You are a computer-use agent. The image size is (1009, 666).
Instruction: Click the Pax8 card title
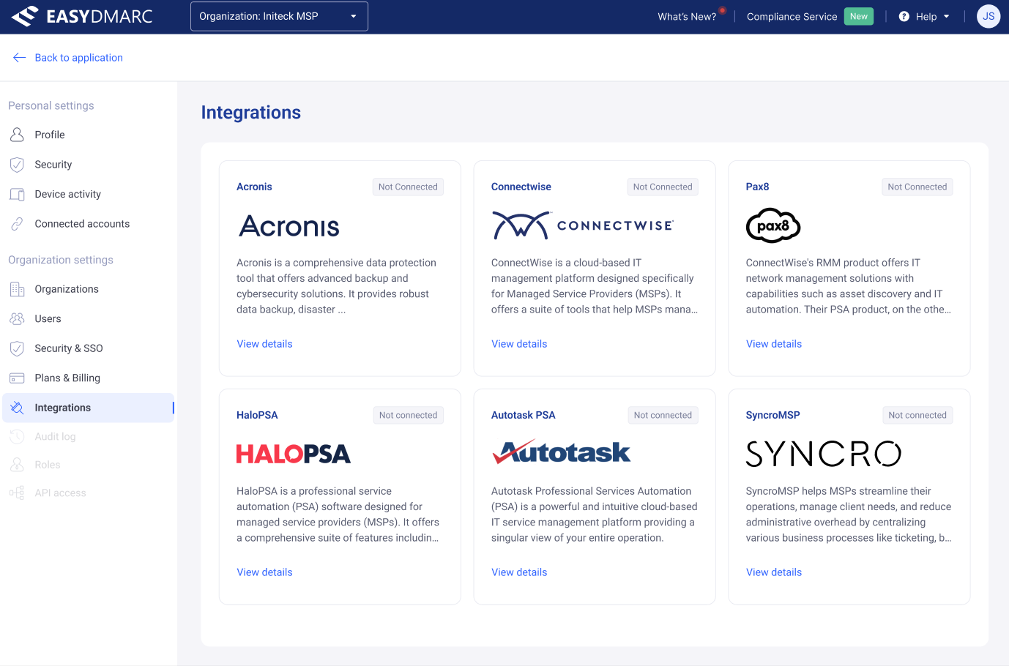point(757,187)
